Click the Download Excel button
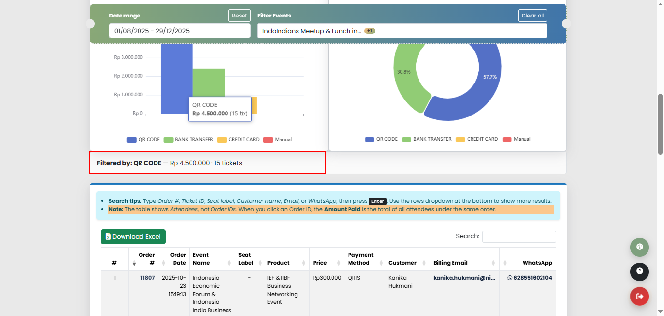 click(133, 237)
